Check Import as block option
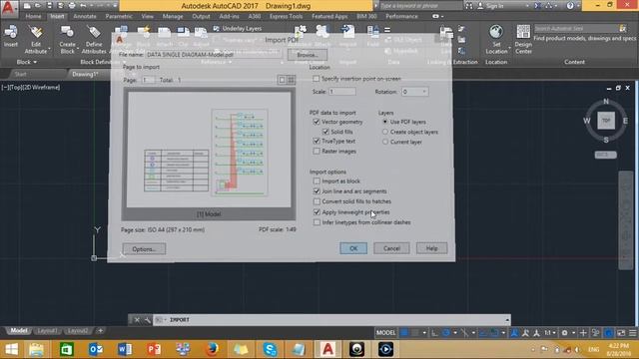 point(317,180)
